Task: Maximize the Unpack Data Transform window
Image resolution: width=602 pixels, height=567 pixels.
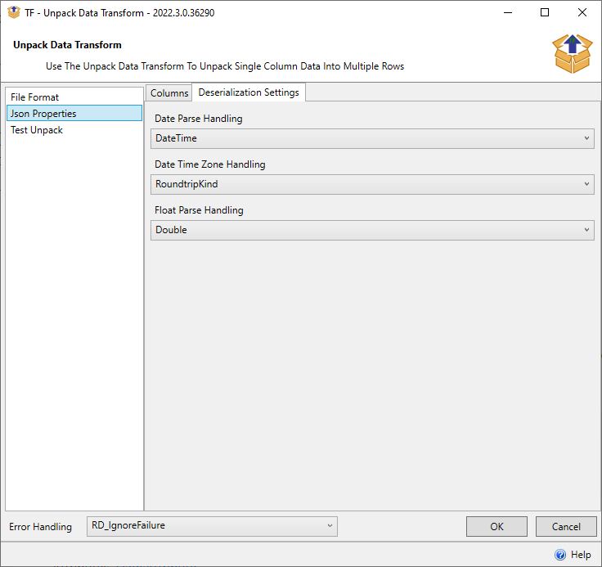Action: tap(545, 12)
